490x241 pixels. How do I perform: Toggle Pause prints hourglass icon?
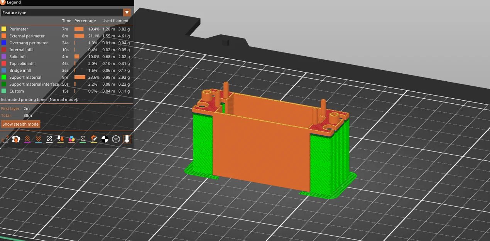click(83, 139)
